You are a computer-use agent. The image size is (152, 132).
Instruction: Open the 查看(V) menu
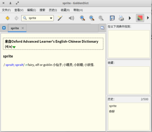(x=19, y=10)
